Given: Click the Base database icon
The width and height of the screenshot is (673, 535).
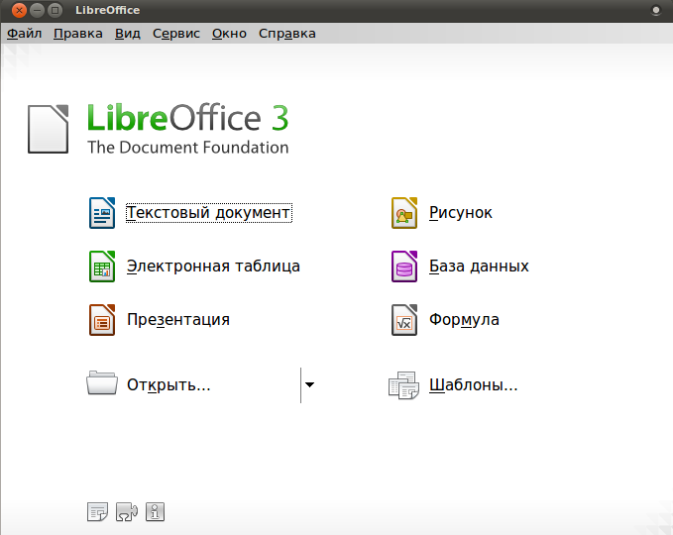Looking at the screenshot, I should coord(404,267).
